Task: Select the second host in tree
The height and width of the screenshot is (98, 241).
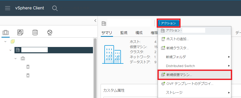Action: (x=28, y=75)
